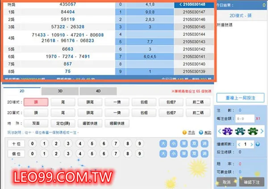Image resolution: width=268 pixels, height=189 pixels.
Task: Pick 大 quick-select in the 十位 row
Action: (x=163, y=143)
